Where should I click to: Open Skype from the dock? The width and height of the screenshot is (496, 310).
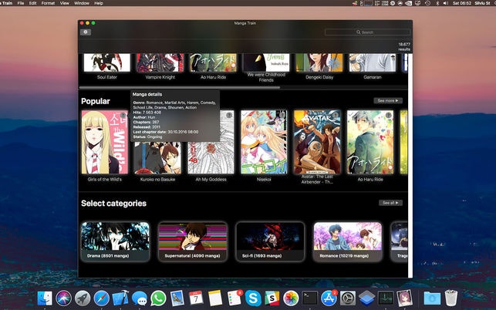coord(253,298)
